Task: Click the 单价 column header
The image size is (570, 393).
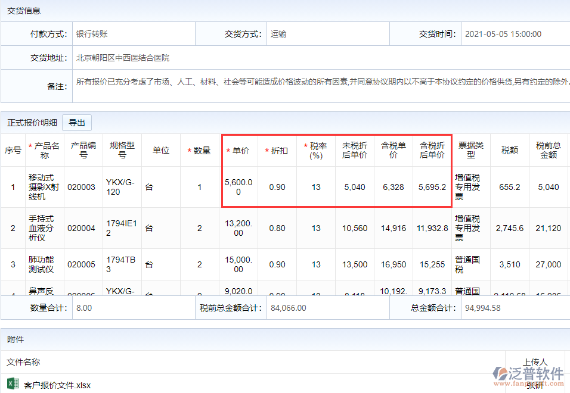Action: click(238, 151)
